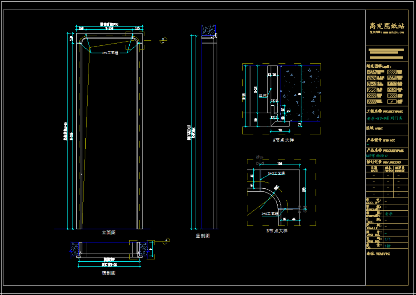
Task: Click the 'REV.RECORD' revision header
Action: 392,162
